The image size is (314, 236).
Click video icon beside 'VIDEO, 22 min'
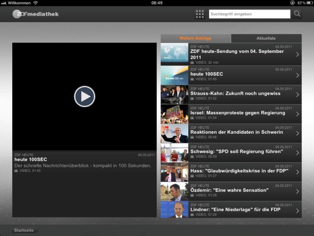click(192, 63)
